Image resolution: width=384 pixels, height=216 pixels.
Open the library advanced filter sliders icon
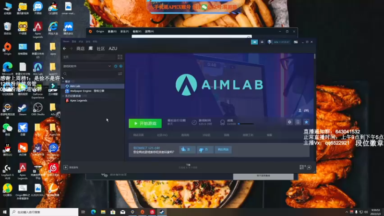pyautogui.click(x=120, y=74)
